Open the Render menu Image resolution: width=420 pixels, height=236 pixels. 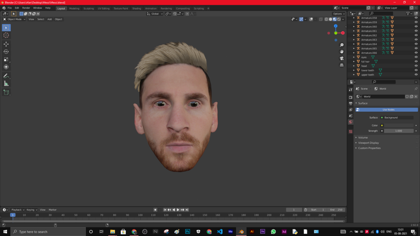(x=26, y=8)
